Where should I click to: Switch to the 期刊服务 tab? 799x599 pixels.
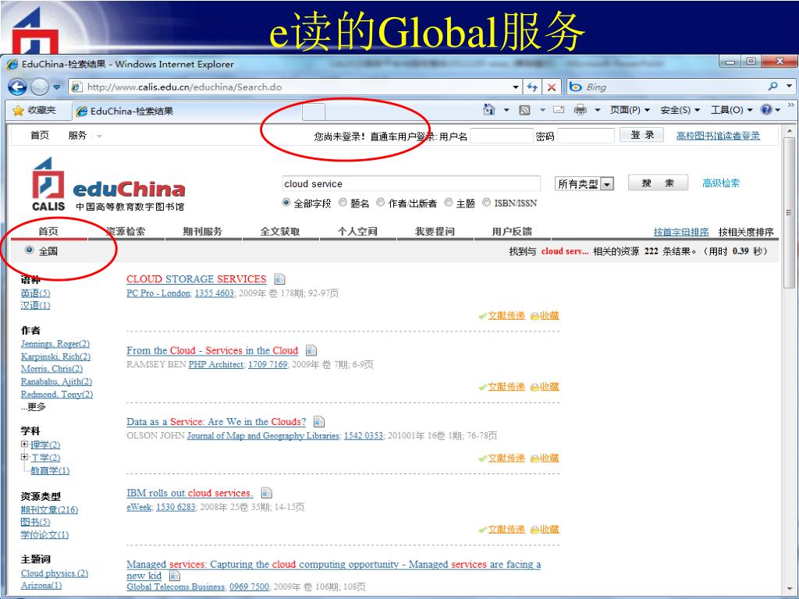(203, 232)
